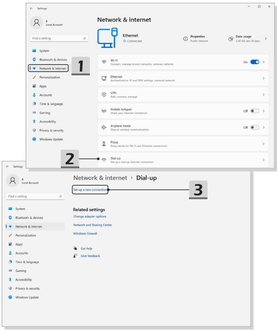
Task: Click Network & internet breadcrumb in Dial-up window
Action: 100,178
